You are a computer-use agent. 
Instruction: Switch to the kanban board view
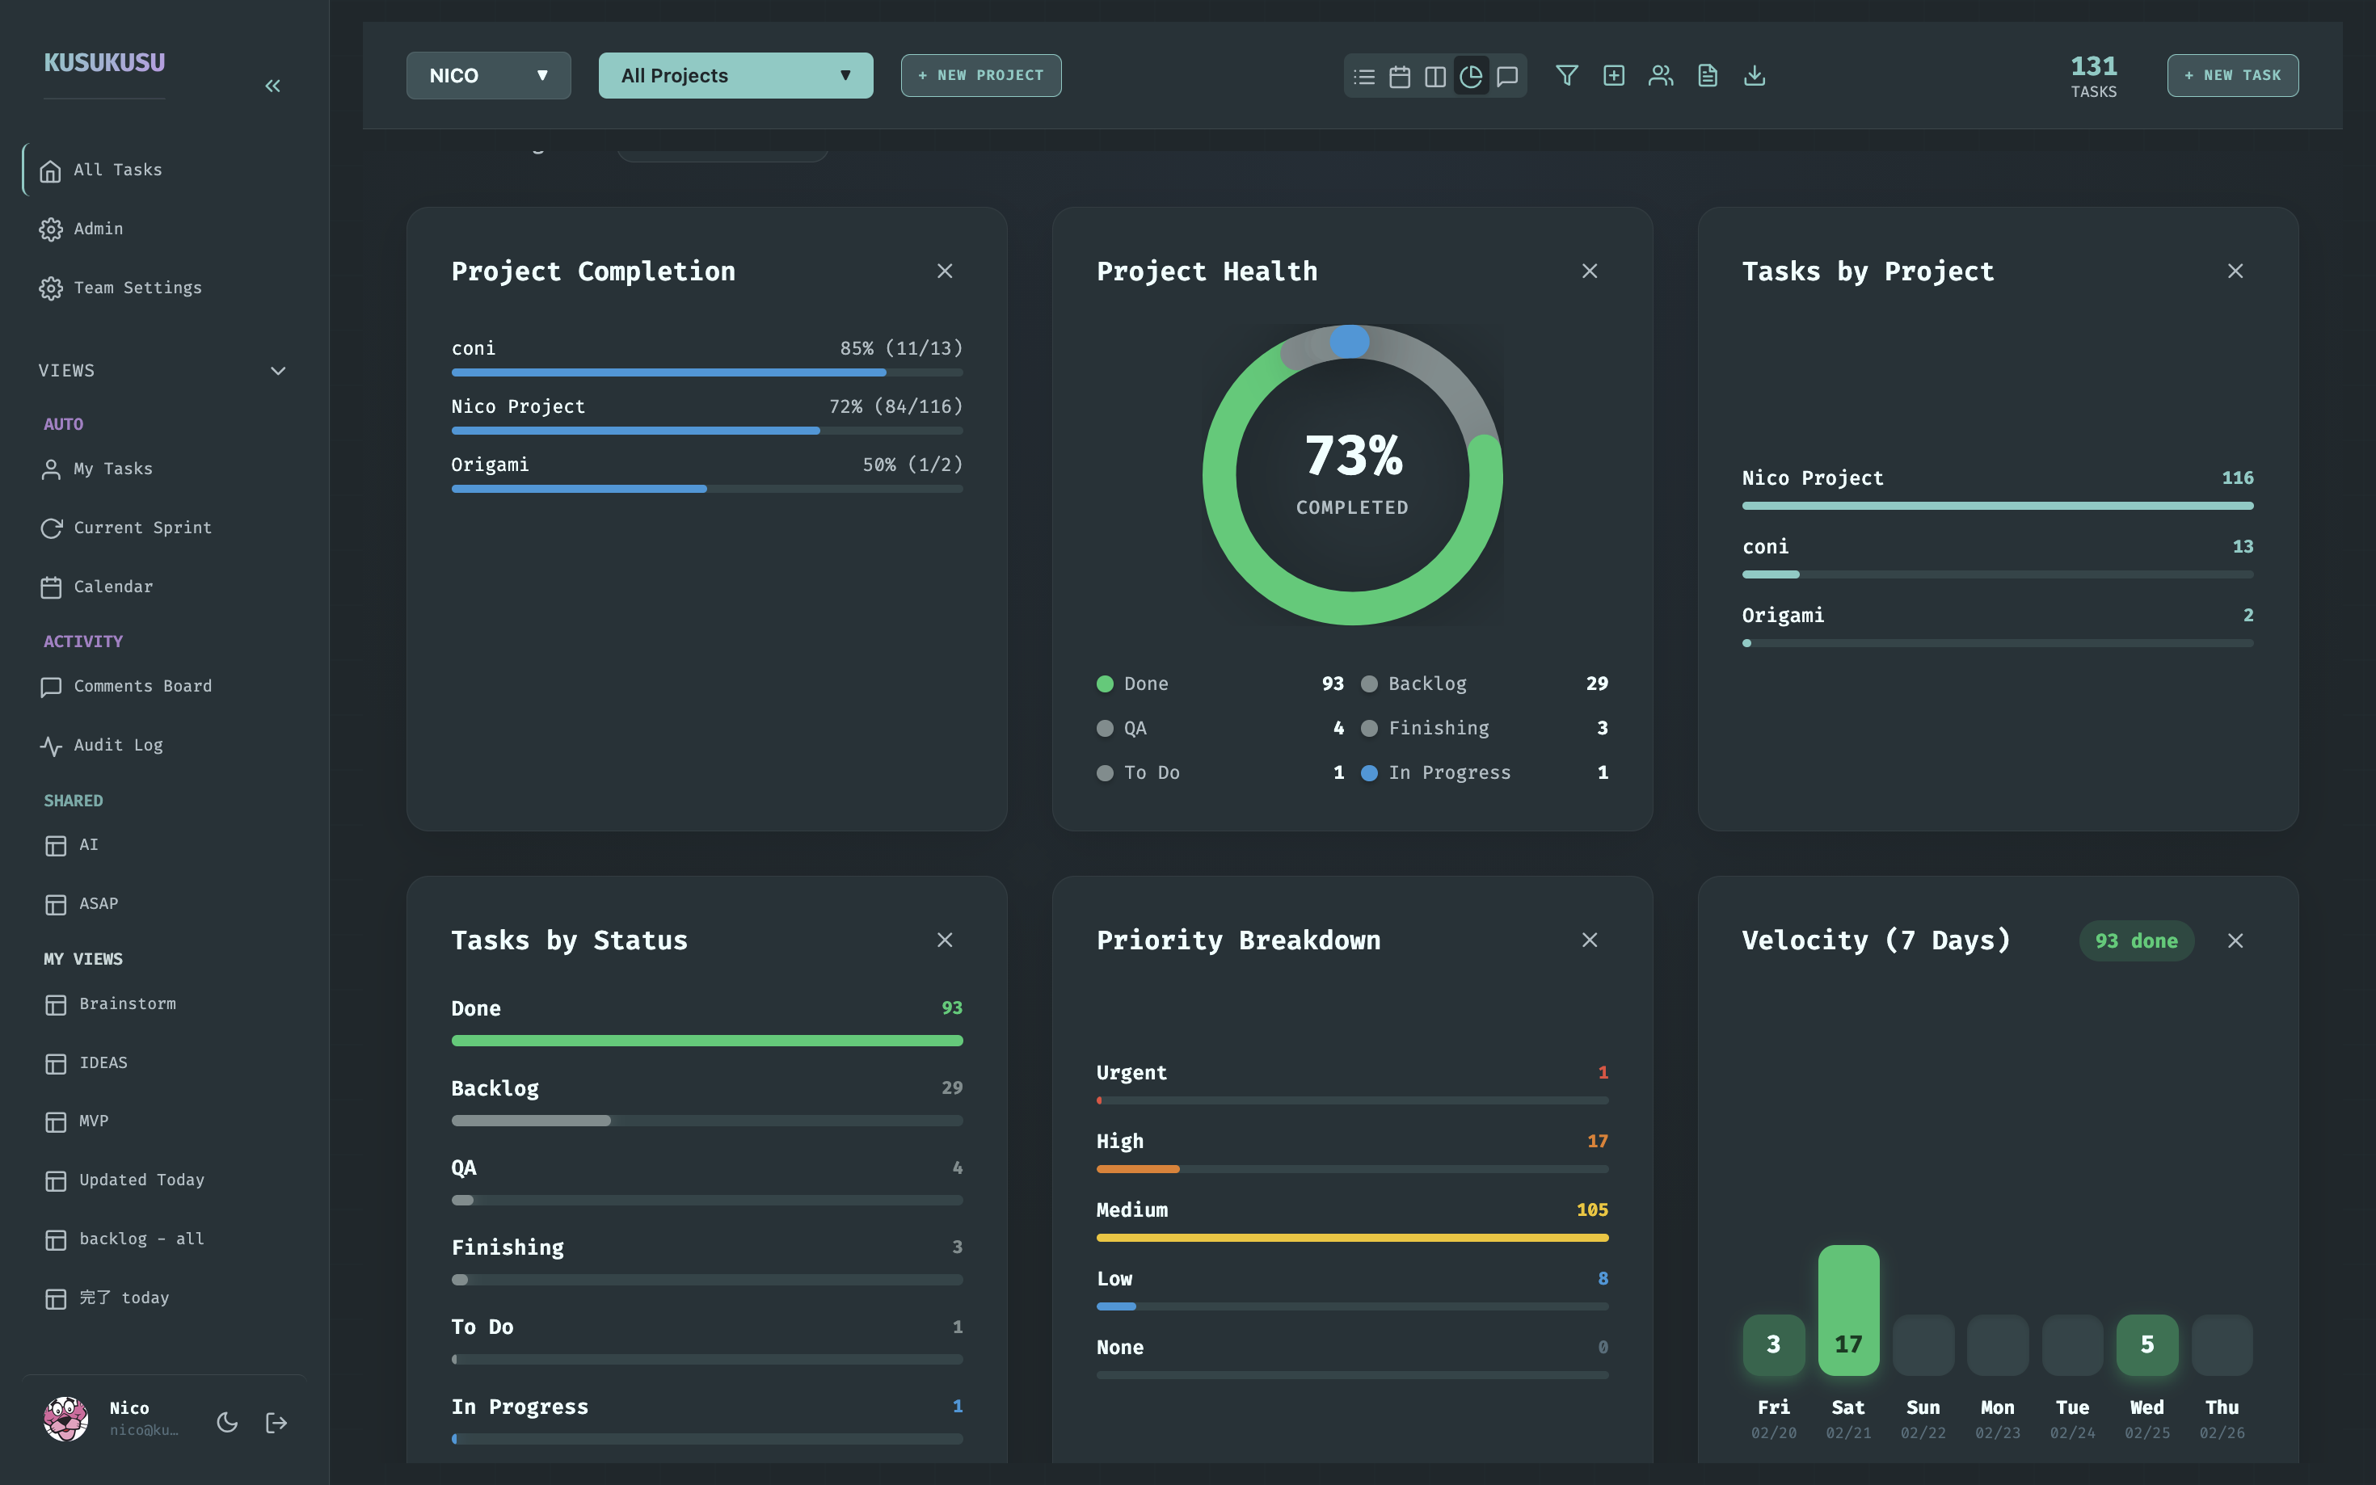click(1434, 76)
